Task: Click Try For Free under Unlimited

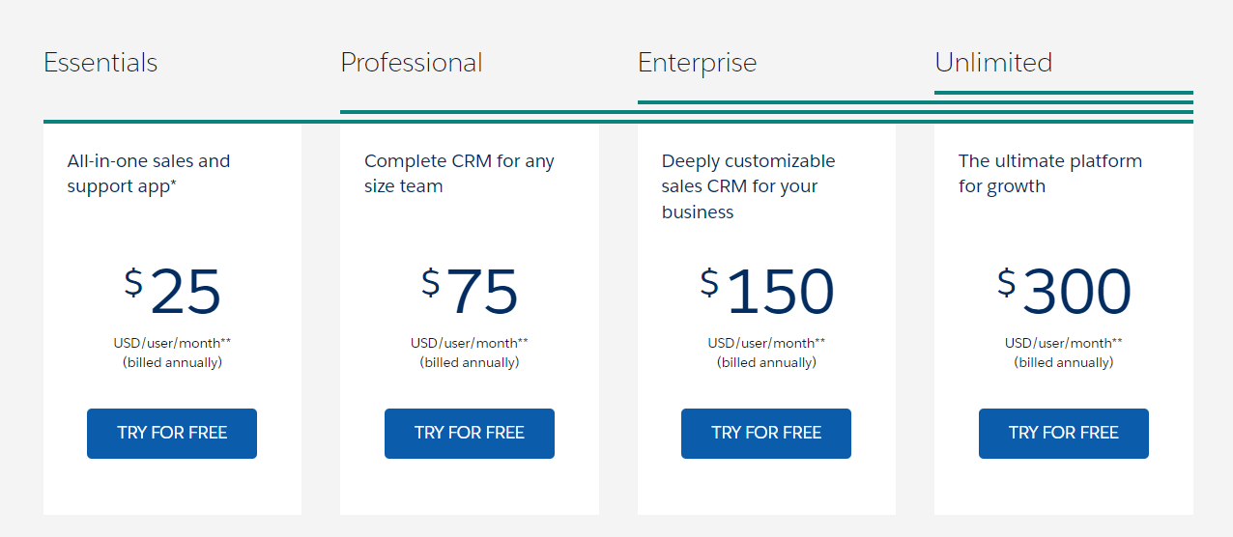Action: [x=1064, y=433]
